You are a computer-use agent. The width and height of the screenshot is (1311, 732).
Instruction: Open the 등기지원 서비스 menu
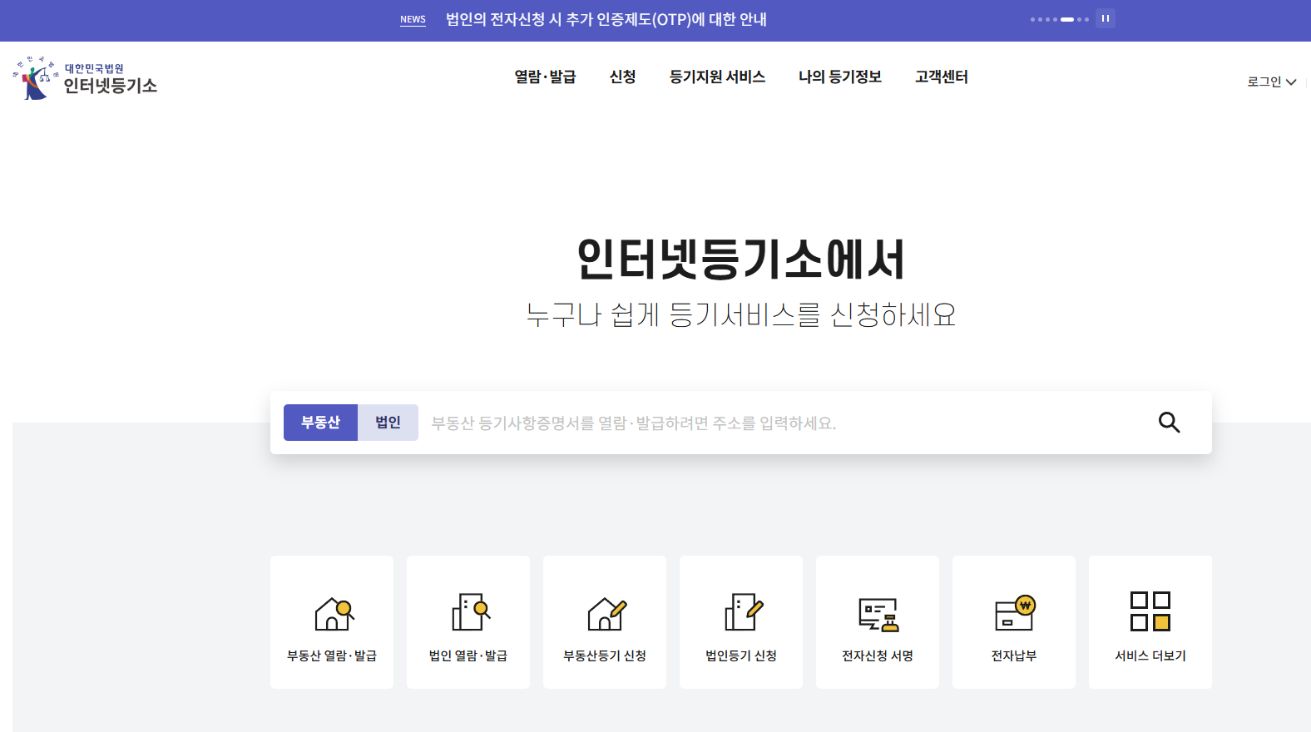tap(717, 77)
